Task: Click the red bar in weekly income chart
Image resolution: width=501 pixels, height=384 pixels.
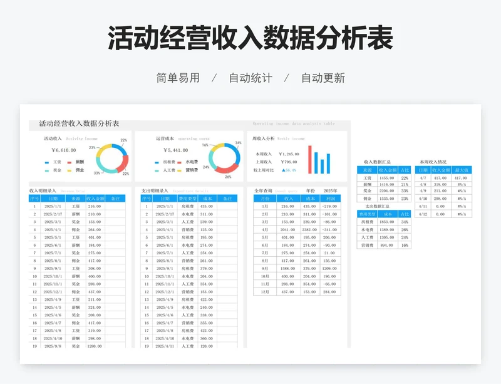Action: tap(309, 159)
